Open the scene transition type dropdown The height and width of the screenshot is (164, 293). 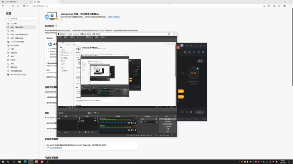coord(148,119)
